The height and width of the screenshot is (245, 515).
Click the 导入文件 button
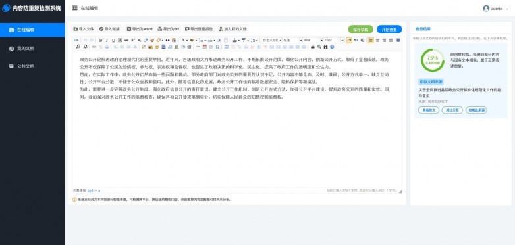[84, 29]
